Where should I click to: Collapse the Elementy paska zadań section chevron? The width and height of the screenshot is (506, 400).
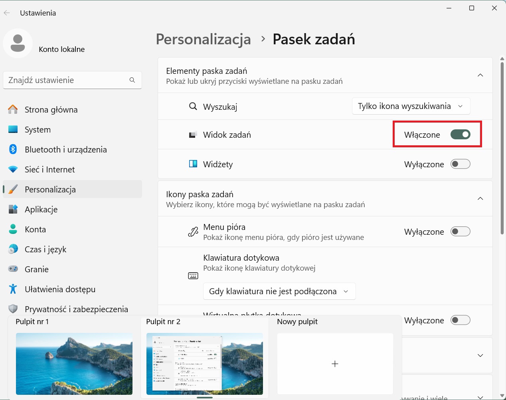pos(480,75)
